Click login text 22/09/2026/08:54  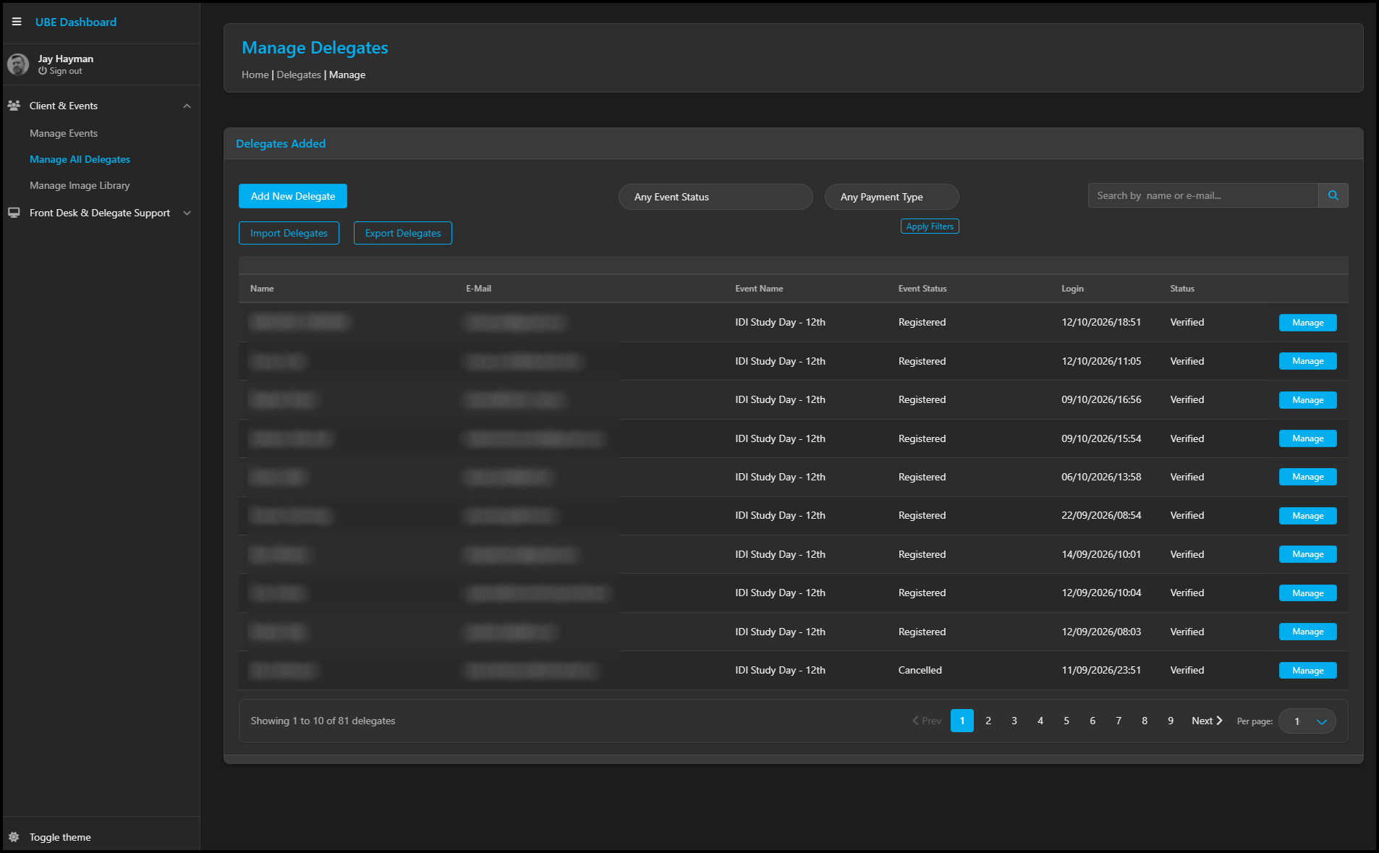pyautogui.click(x=1101, y=515)
